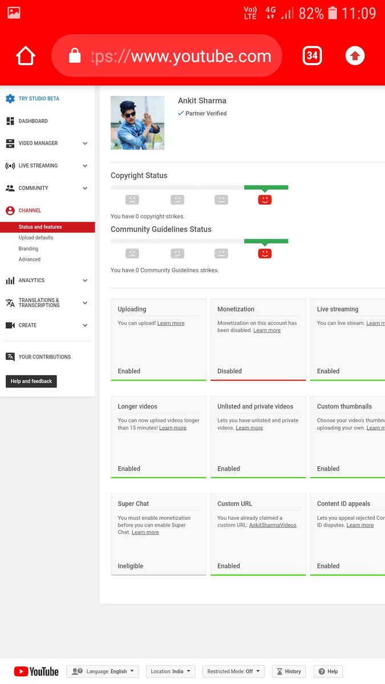Tap the red upload arrow icon

point(355,55)
